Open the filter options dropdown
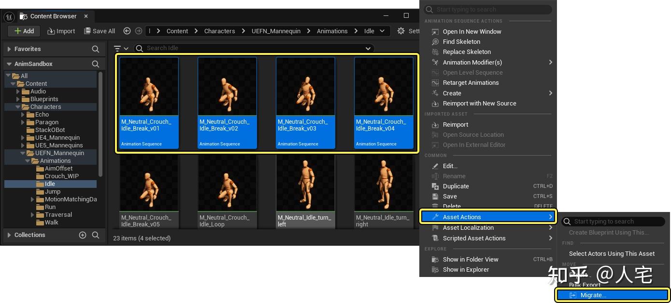671x303 pixels. click(121, 48)
